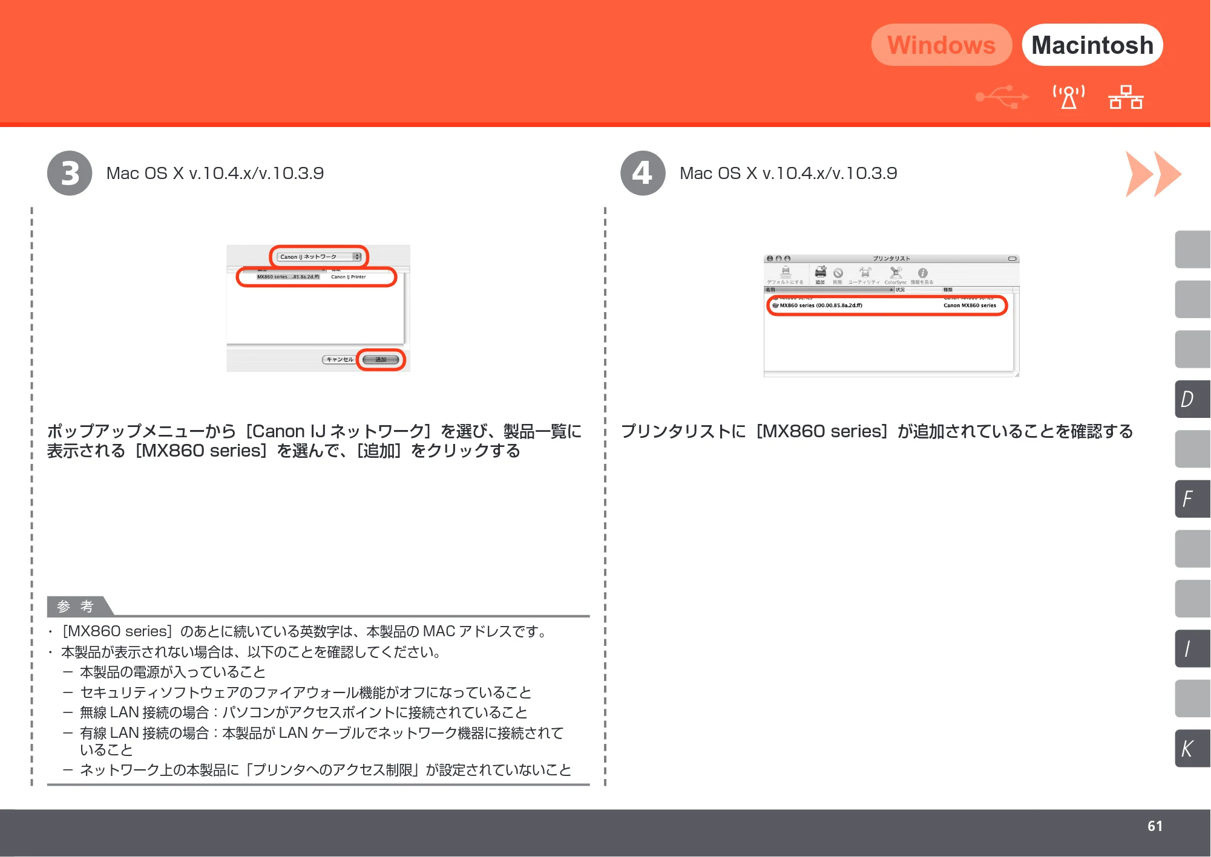Click the 情報を見る info icon
Viewport: 1211px width, 857px height.
pos(922,276)
